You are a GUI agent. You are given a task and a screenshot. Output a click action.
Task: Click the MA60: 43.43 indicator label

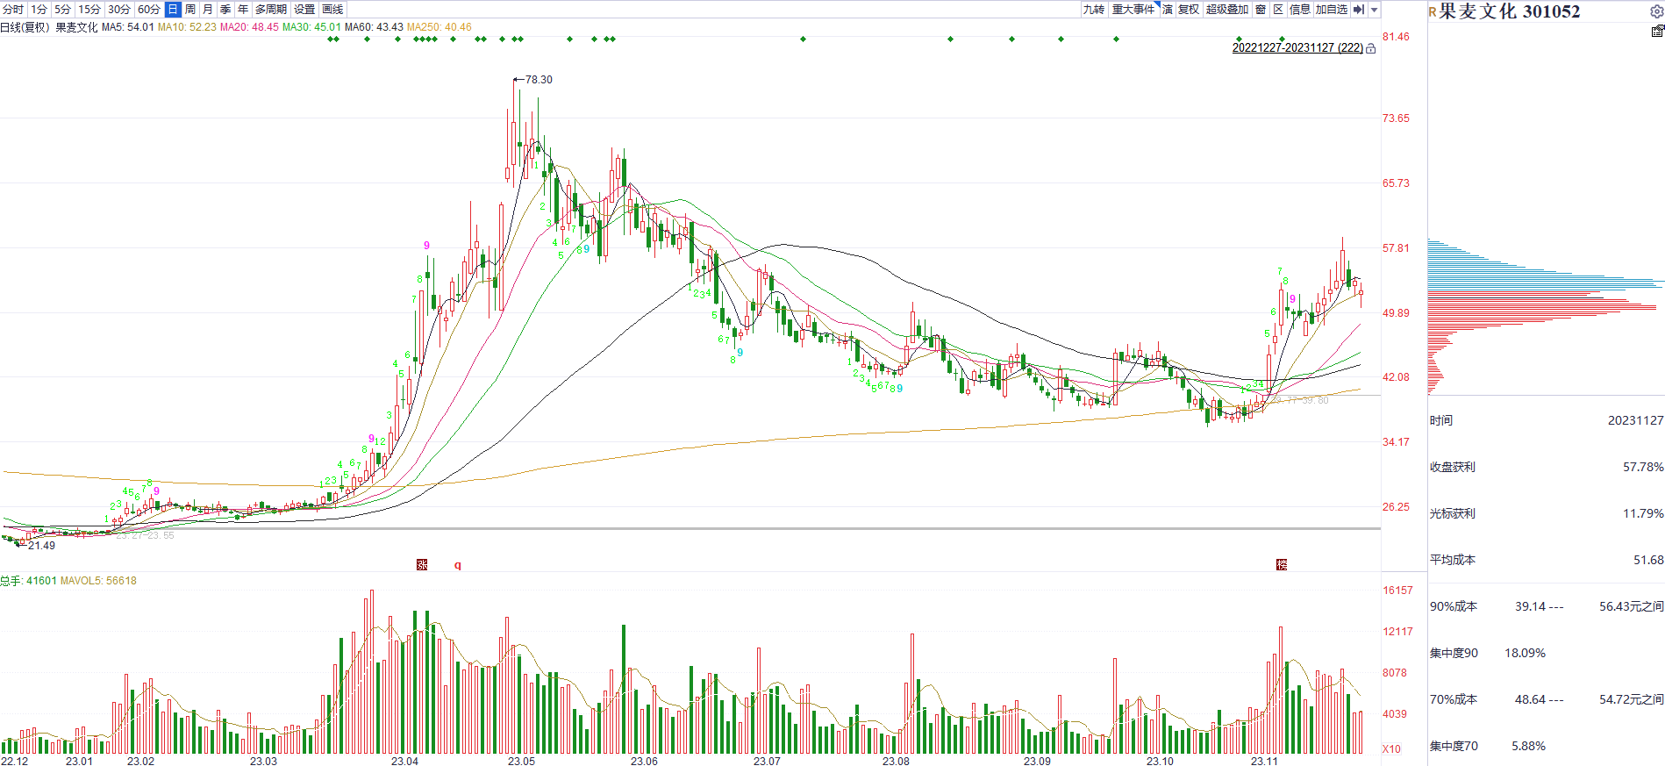(374, 27)
